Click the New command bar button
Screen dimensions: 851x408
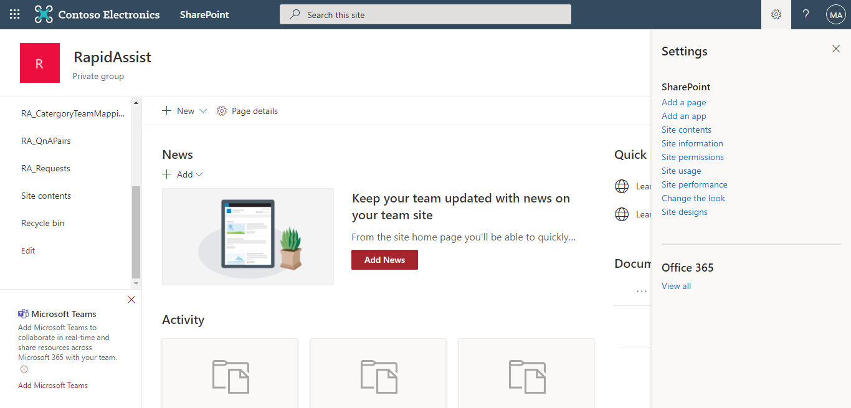pos(184,111)
